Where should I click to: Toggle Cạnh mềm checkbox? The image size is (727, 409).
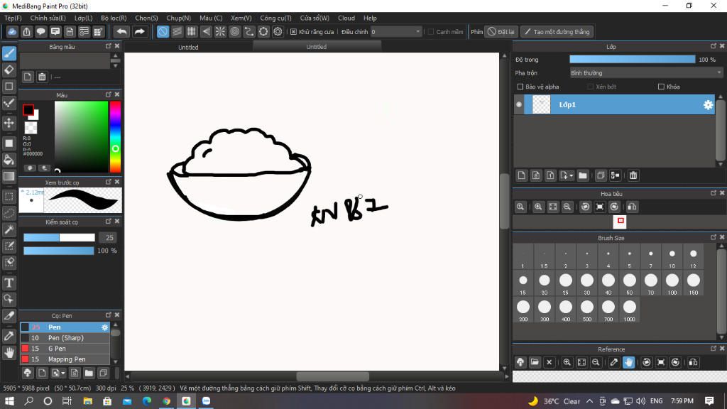[x=431, y=32]
